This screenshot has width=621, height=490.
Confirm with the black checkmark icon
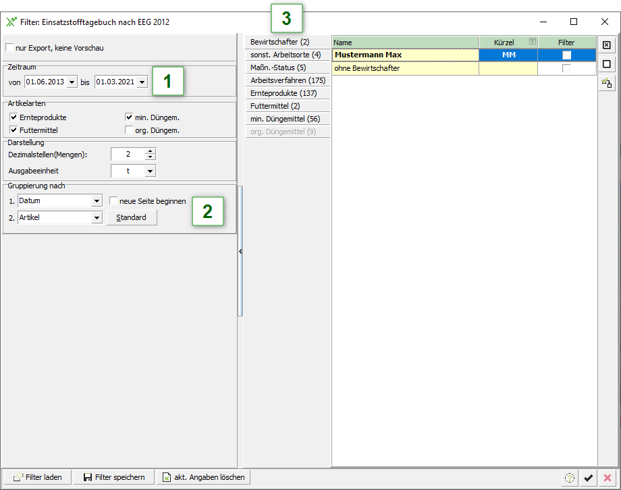pyautogui.click(x=589, y=478)
